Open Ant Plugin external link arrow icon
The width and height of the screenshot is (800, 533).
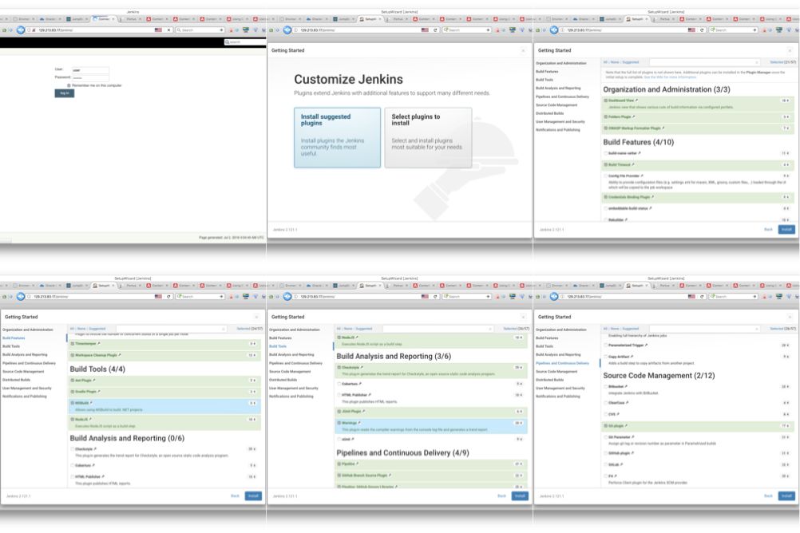coord(94,381)
